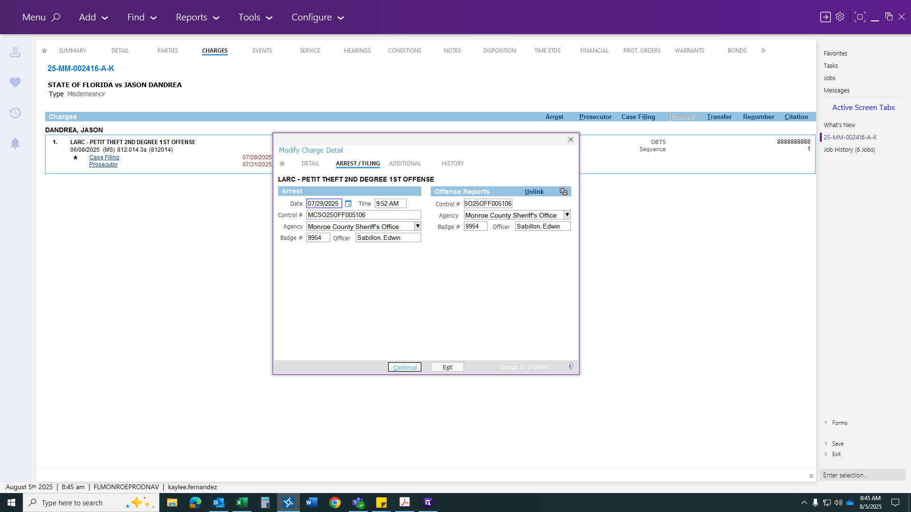Click the Unlink link in Offense Reports
This screenshot has height=512, width=911.
(x=534, y=192)
